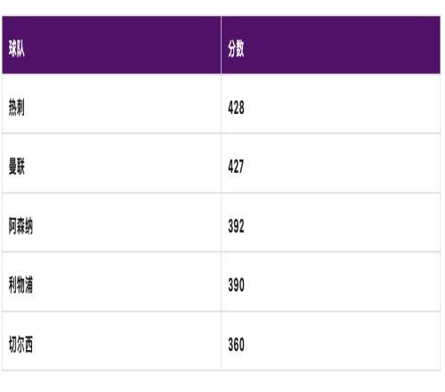Click the 球队 column header
This screenshot has height=392, width=445.
(111, 45)
